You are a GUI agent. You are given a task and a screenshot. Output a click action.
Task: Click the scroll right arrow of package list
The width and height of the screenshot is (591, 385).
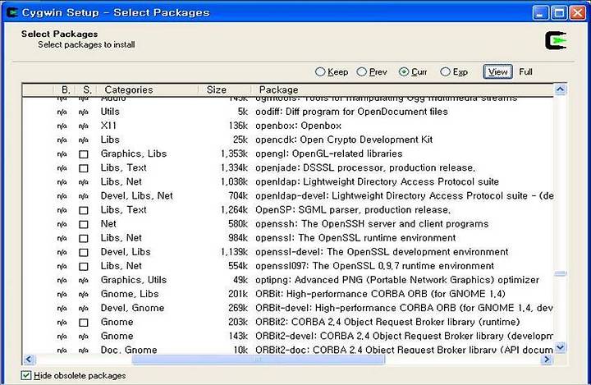[x=547, y=360]
